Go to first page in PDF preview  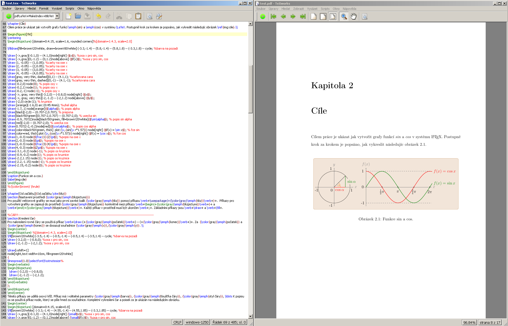274,17
